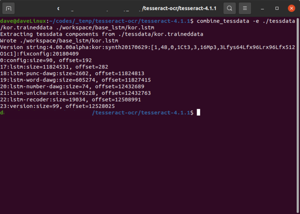Click the terminal vertical scrollbar
300x214 pixels.
coord(297,116)
